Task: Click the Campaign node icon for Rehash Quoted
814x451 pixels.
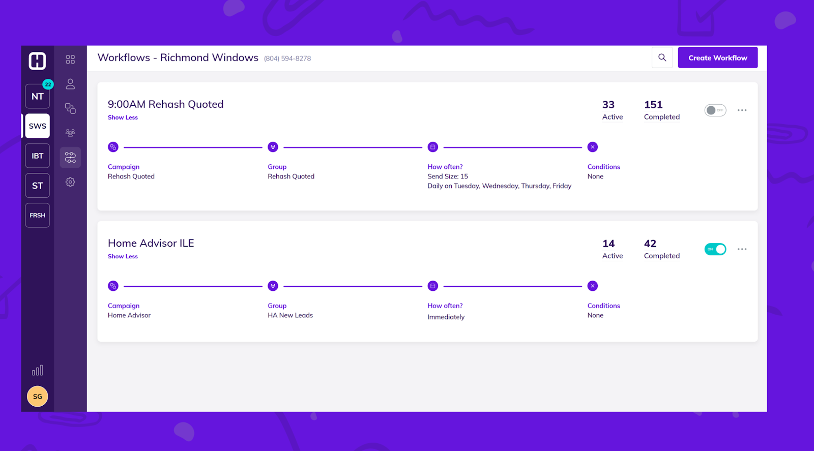Action: point(113,147)
